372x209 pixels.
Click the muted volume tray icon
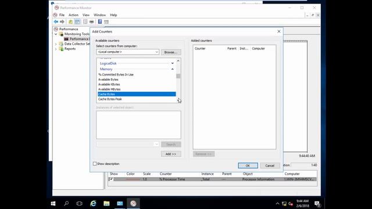291,204
